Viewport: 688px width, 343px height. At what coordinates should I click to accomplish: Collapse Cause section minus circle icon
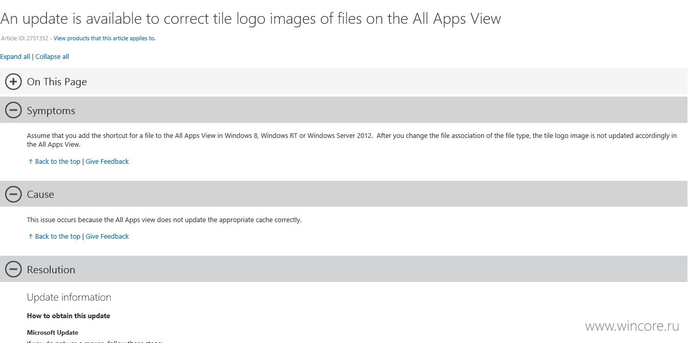(13, 194)
